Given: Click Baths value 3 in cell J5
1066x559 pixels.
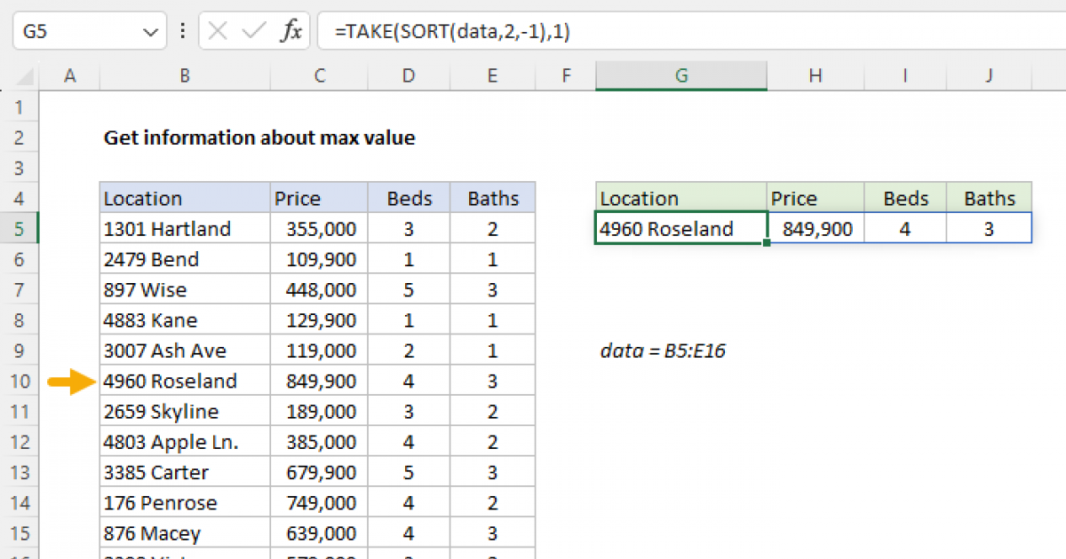Looking at the screenshot, I should point(989,229).
